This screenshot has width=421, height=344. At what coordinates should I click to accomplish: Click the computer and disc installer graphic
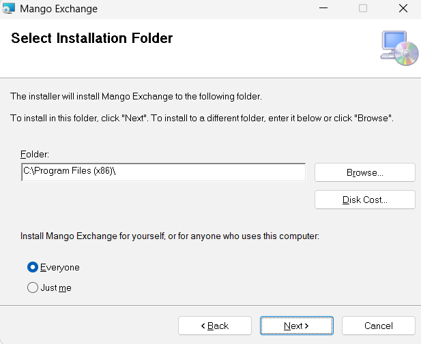pyautogui.click(x=398, y=48)
